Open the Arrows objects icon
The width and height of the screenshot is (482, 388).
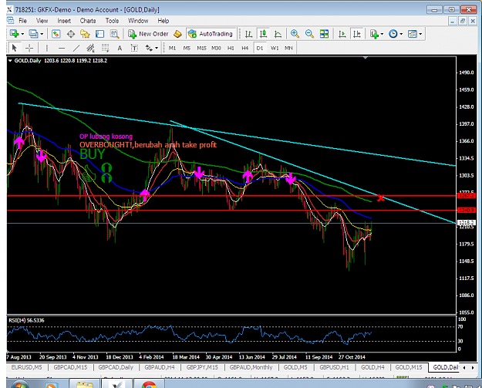click(149, 48)
